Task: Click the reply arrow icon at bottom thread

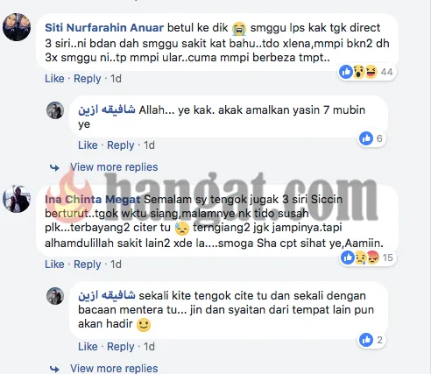Action: point(54,369)
